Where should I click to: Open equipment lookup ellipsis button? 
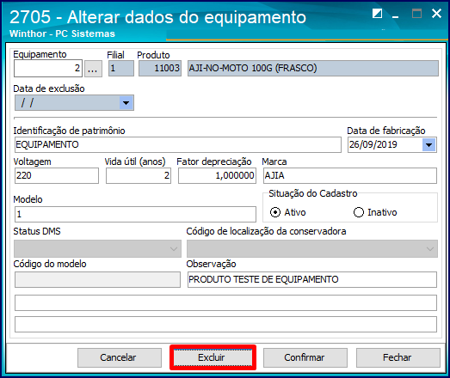93,69
